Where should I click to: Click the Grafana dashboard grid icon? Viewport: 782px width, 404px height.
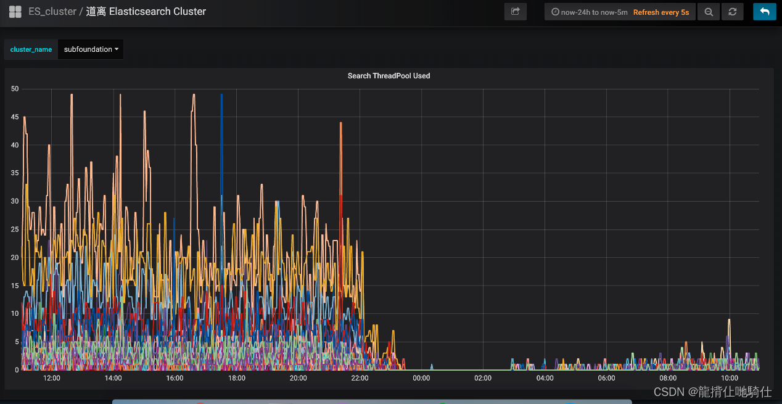click(15, 12)
